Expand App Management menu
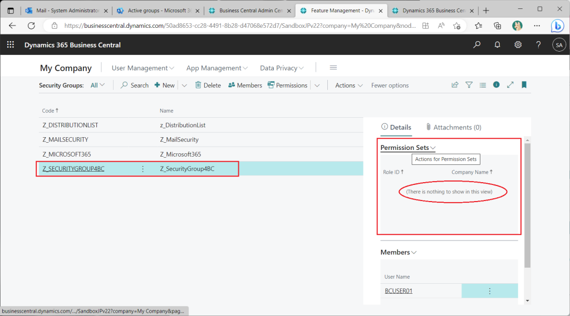The image size is (570, 316). click(217, 68)
